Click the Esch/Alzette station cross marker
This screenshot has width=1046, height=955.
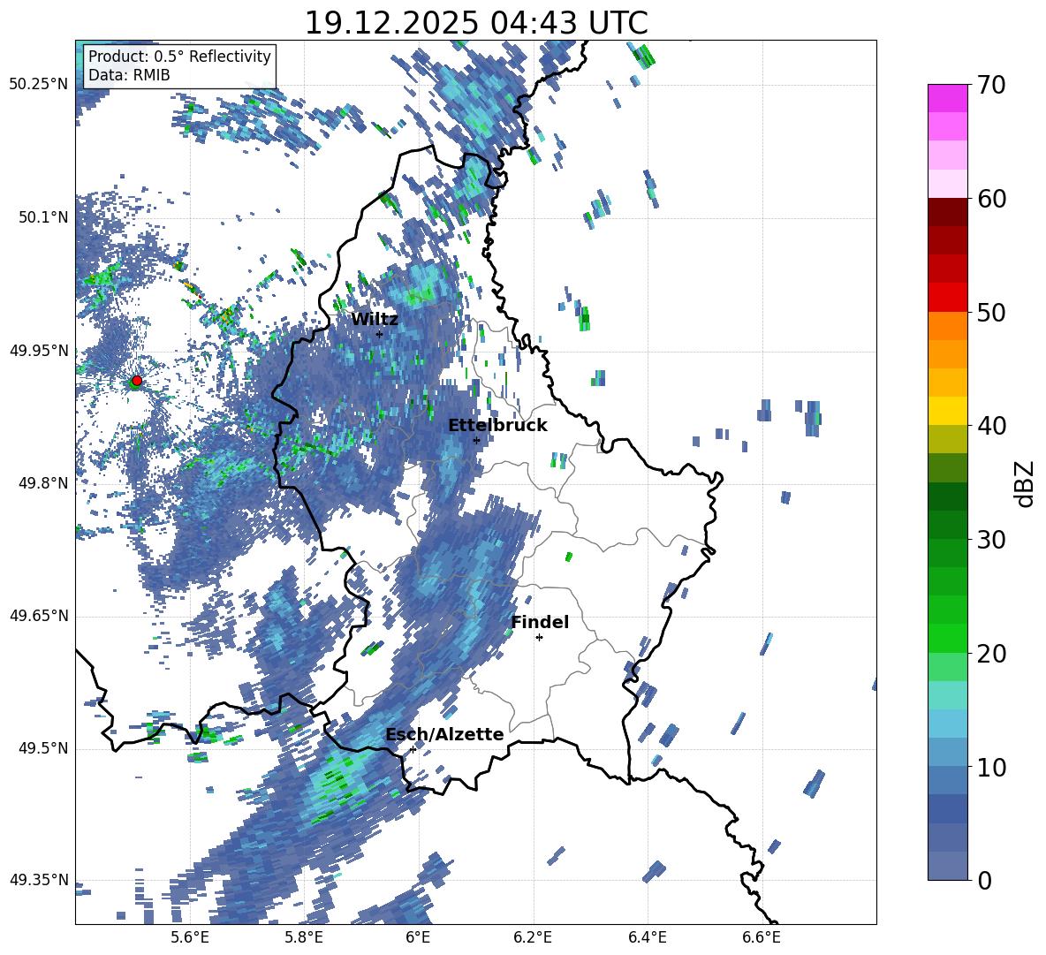tap(413, 749)
